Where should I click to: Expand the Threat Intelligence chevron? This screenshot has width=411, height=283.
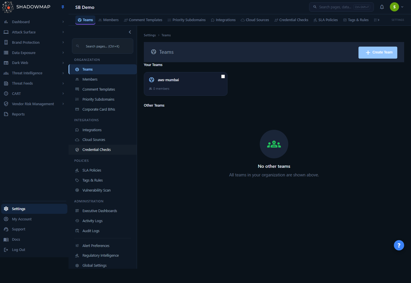point(63,73)
